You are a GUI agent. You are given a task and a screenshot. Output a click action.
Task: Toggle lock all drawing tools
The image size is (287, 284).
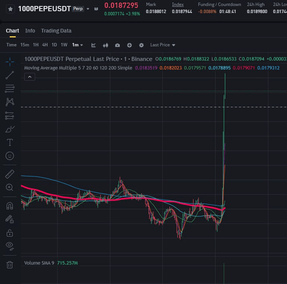pyautogui.click(x=10, y=233)
